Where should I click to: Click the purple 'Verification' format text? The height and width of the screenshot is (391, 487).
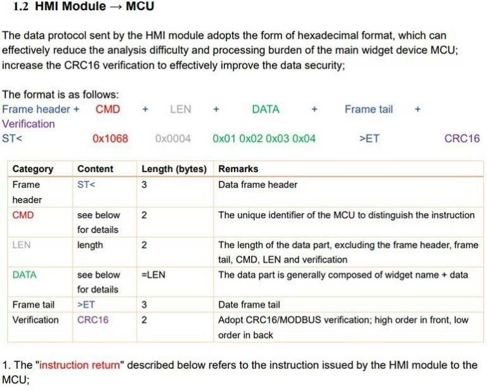point(29,124)
